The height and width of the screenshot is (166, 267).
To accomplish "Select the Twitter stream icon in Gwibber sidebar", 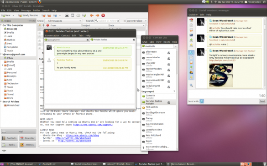I will 191,52.
